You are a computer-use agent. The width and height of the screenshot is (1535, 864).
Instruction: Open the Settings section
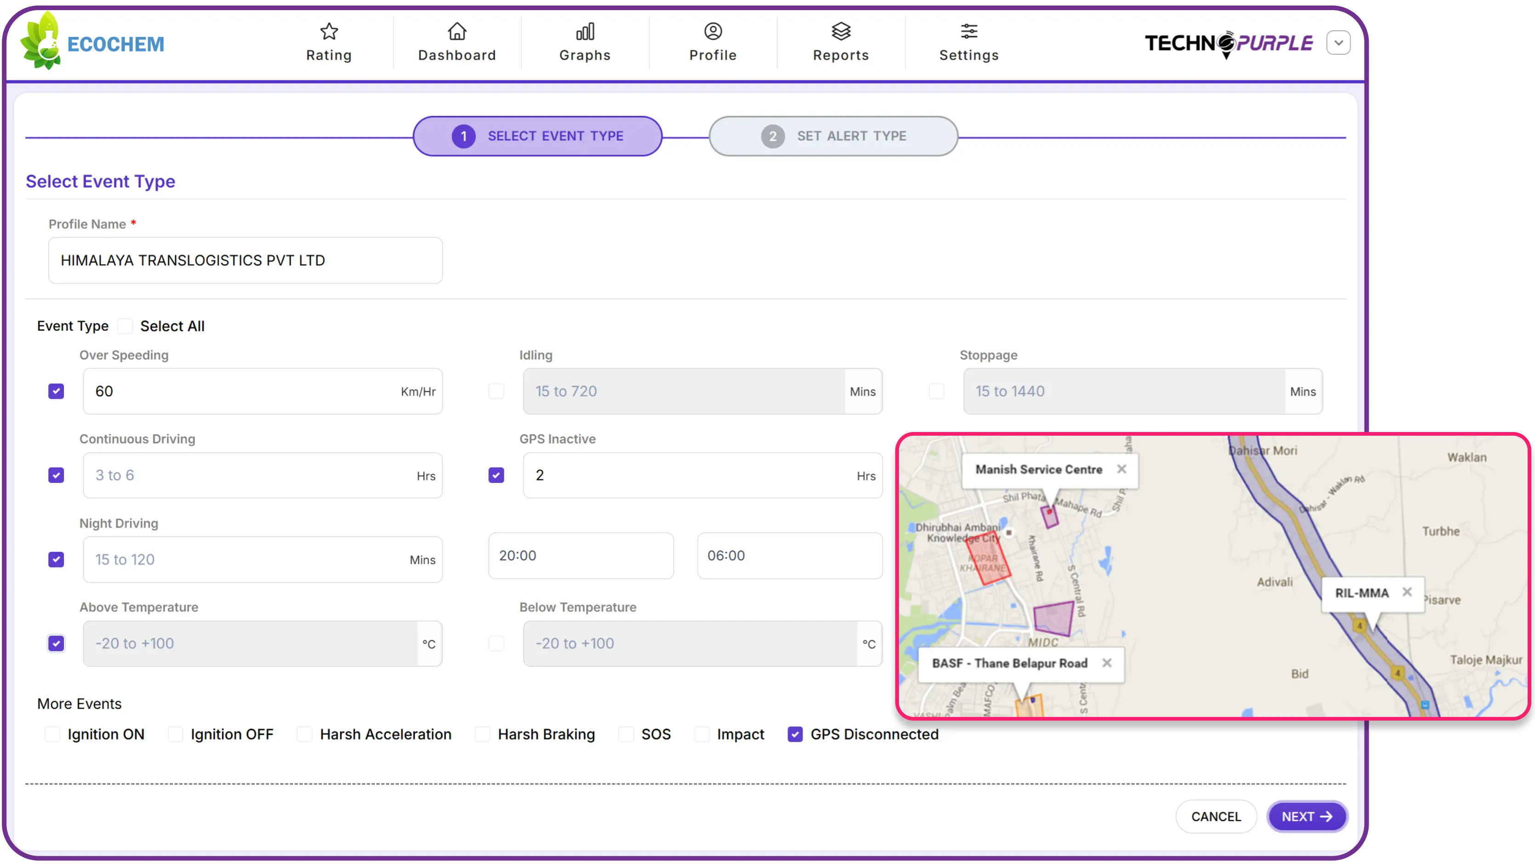click(x=968, y=42)
